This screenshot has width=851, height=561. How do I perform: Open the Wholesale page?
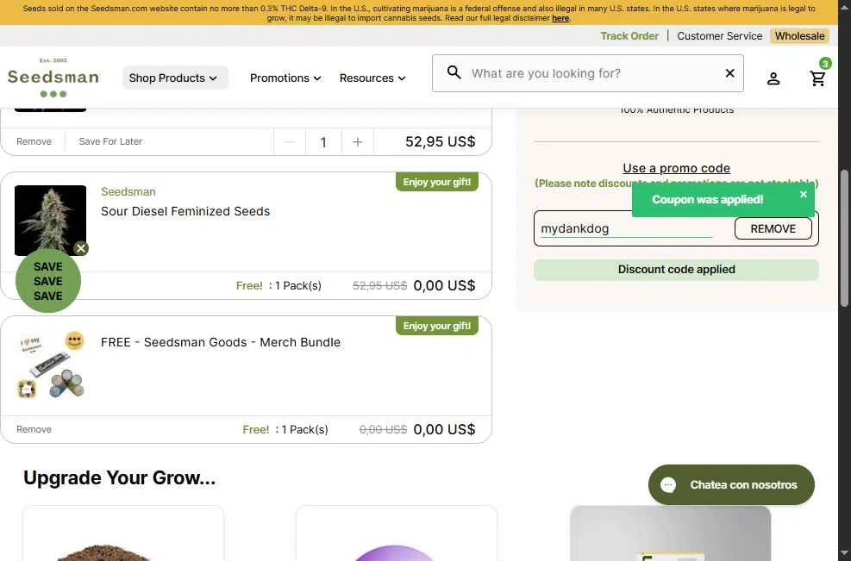(799, 36)
